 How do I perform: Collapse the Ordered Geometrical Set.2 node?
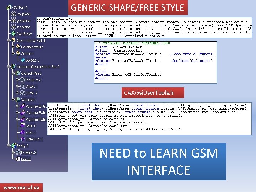[x=9, y=66]
